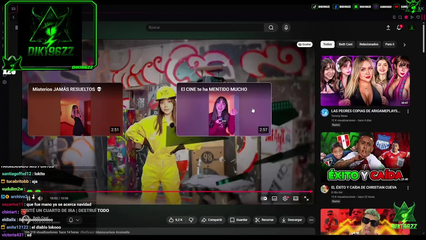Screen dimensions: 426x240
Task: Click the Recortar button
Action: (x=264, y=220)
